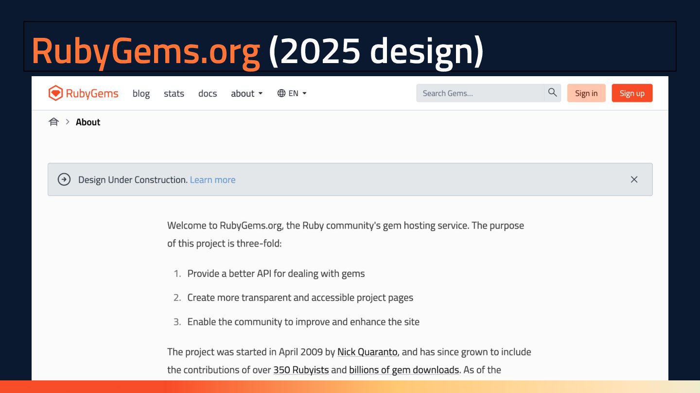Select 'Enable the community to improve' item
This screenshot has height=393, width=700.
pos(303,322)
